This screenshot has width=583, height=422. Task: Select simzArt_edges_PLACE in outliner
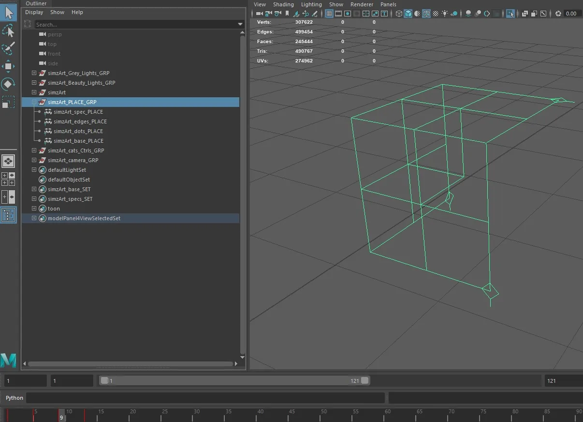point(80,121)
